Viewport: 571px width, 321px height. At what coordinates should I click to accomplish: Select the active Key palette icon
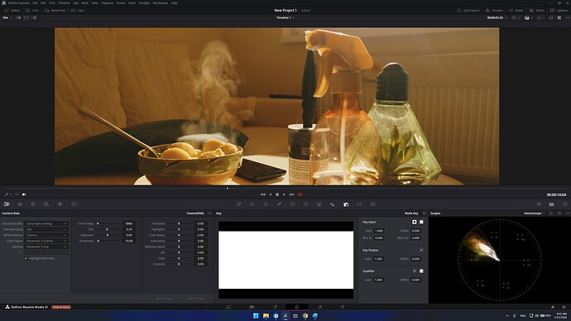[346, 204]
